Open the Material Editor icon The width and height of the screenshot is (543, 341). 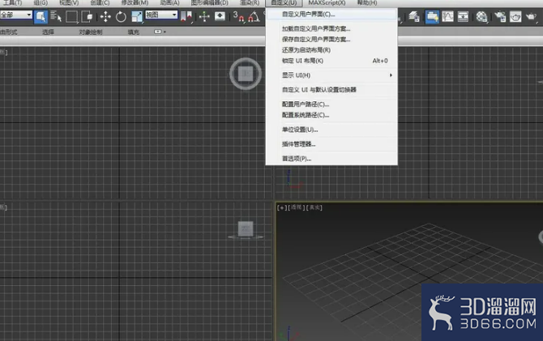point(481,16)
